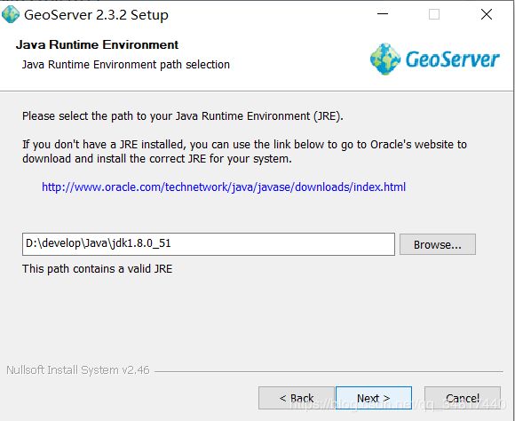Click the greyed-out maximize window icon
This screenshot has width=515, height=421.
434,14
